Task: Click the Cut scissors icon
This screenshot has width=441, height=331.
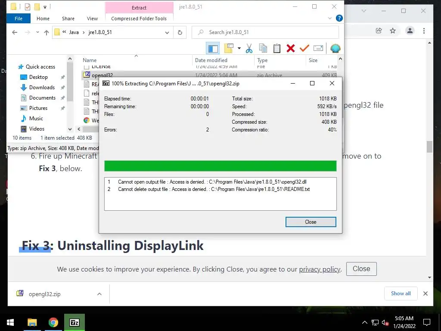Action: click(x=249, y=48)
